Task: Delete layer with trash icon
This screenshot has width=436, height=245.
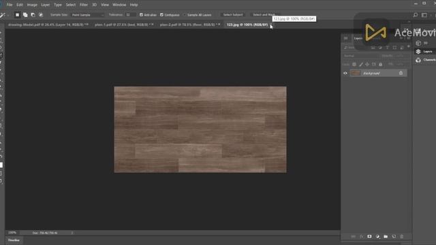Action: coord(401,237)
